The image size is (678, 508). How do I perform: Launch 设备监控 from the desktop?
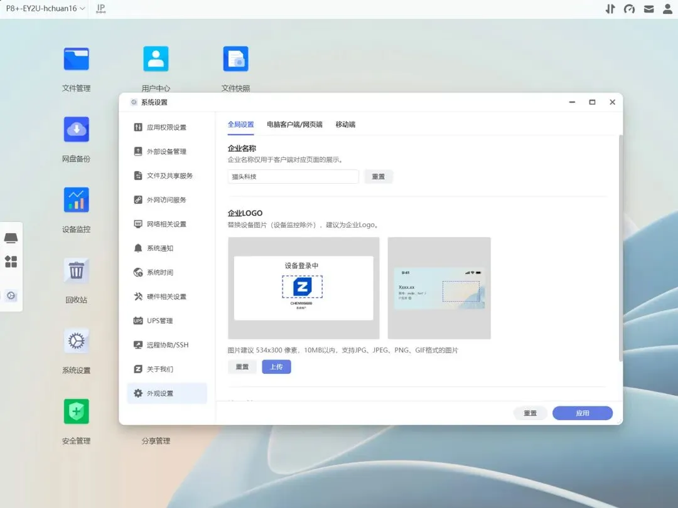(x=76, y=199)
